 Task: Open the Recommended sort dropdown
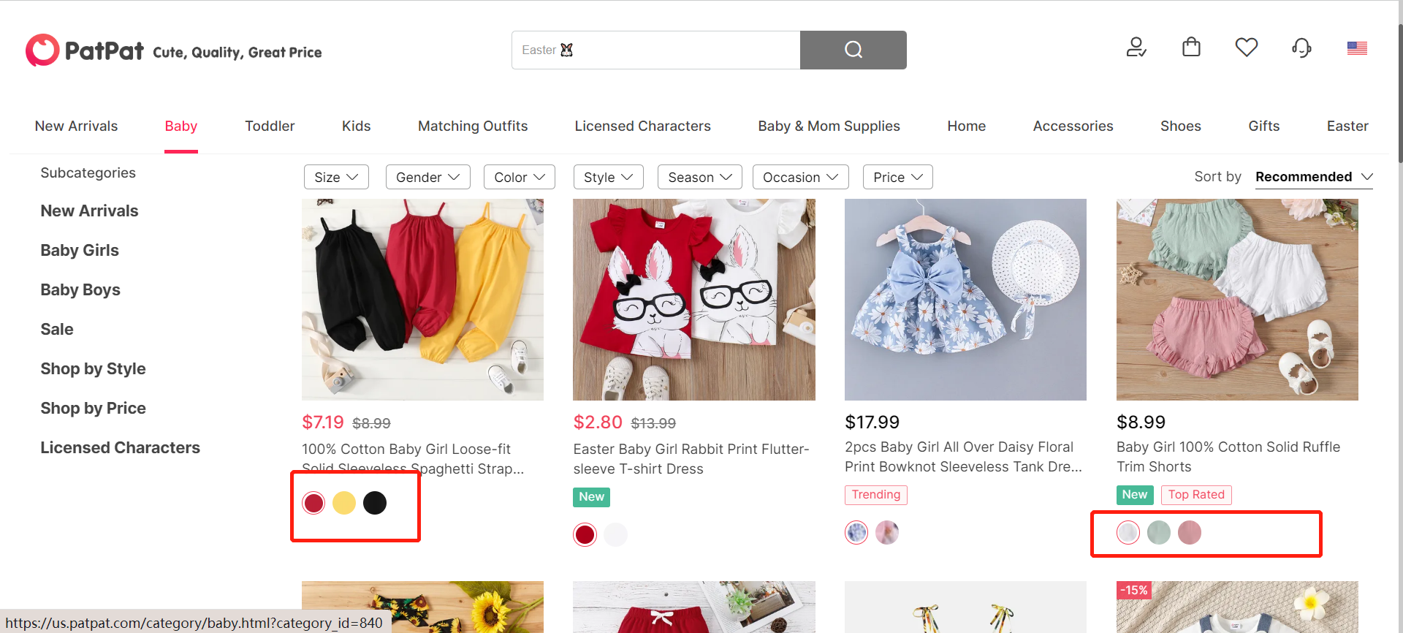click(x=1314, y=177)
